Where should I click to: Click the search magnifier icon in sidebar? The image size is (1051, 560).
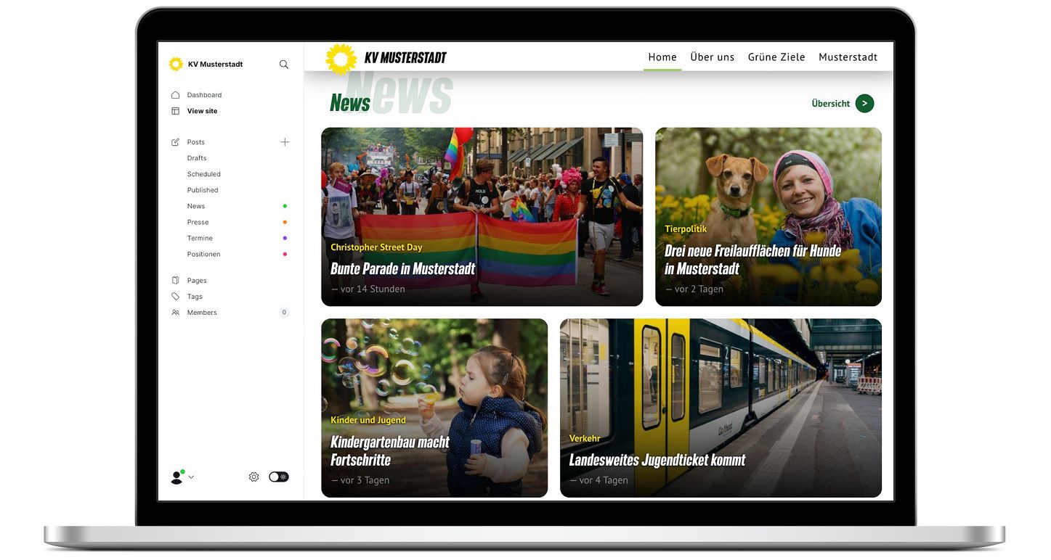click(284, 65)
